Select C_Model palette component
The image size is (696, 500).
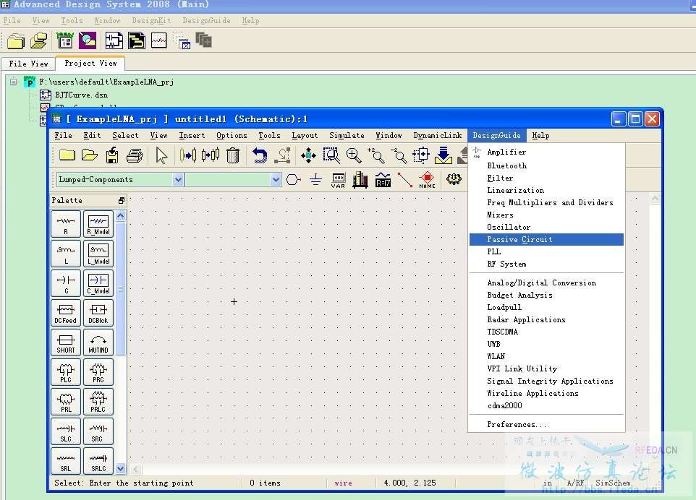point(98,284)
